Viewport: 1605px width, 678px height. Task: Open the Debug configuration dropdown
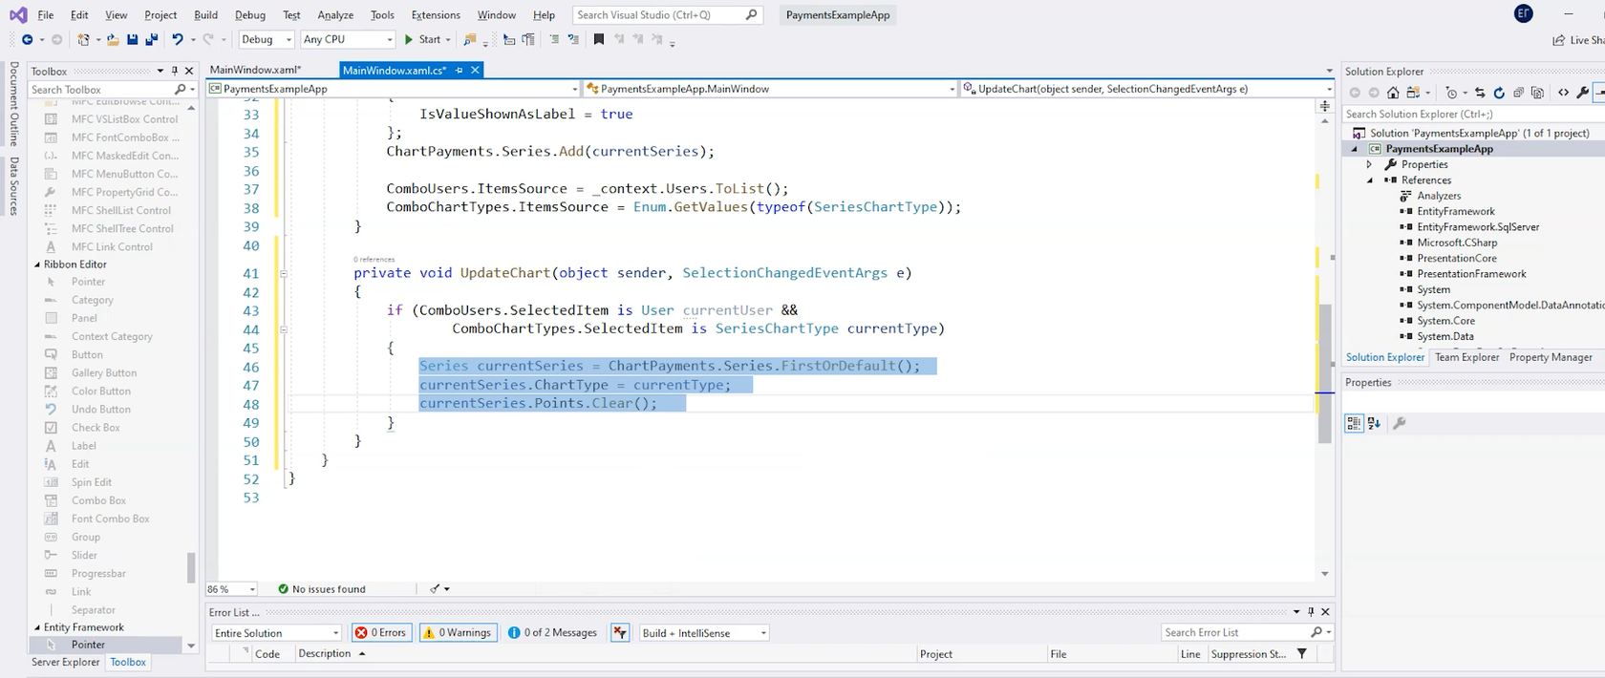[266, 39]
